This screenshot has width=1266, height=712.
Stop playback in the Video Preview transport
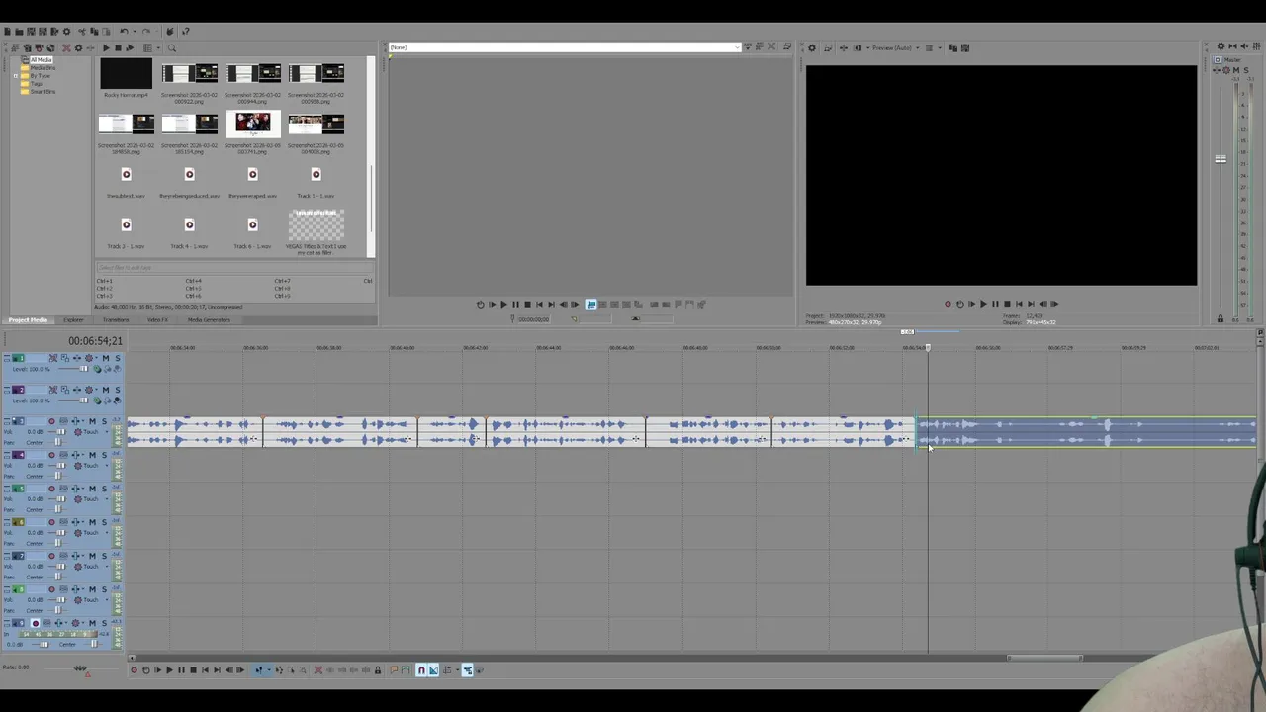(x=1007, y=304)
